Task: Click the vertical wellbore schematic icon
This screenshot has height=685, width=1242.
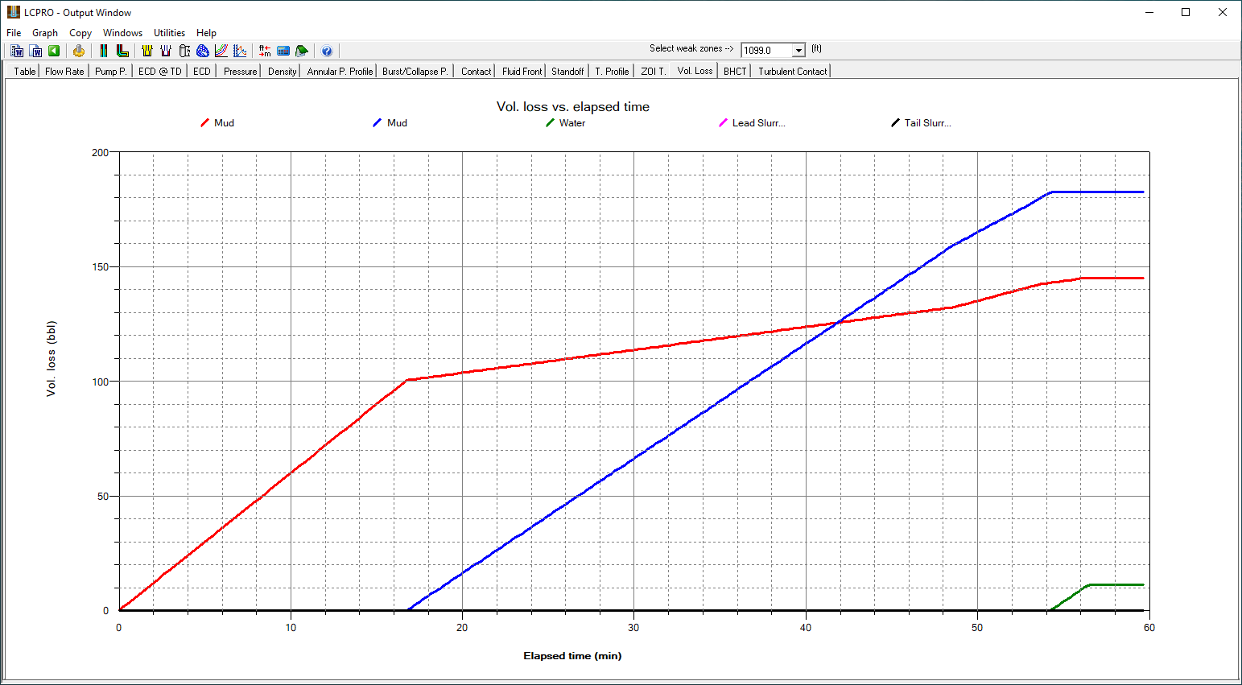Action: tap(104, 51)
